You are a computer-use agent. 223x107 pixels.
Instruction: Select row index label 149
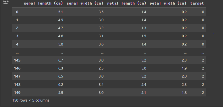(17, 93)
